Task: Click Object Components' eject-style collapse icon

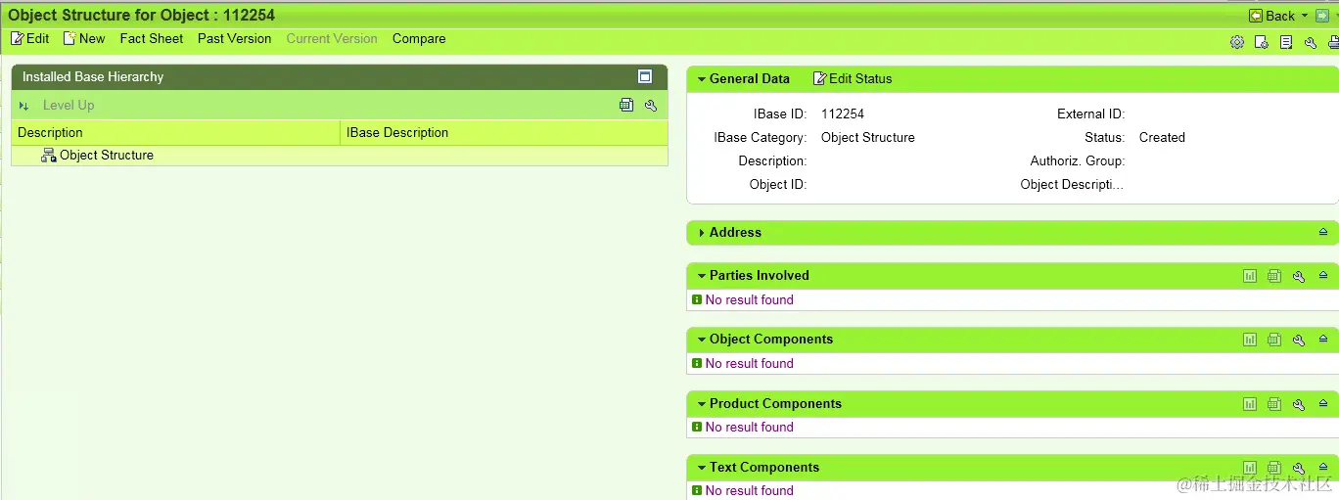Action: coord(1323,339)
